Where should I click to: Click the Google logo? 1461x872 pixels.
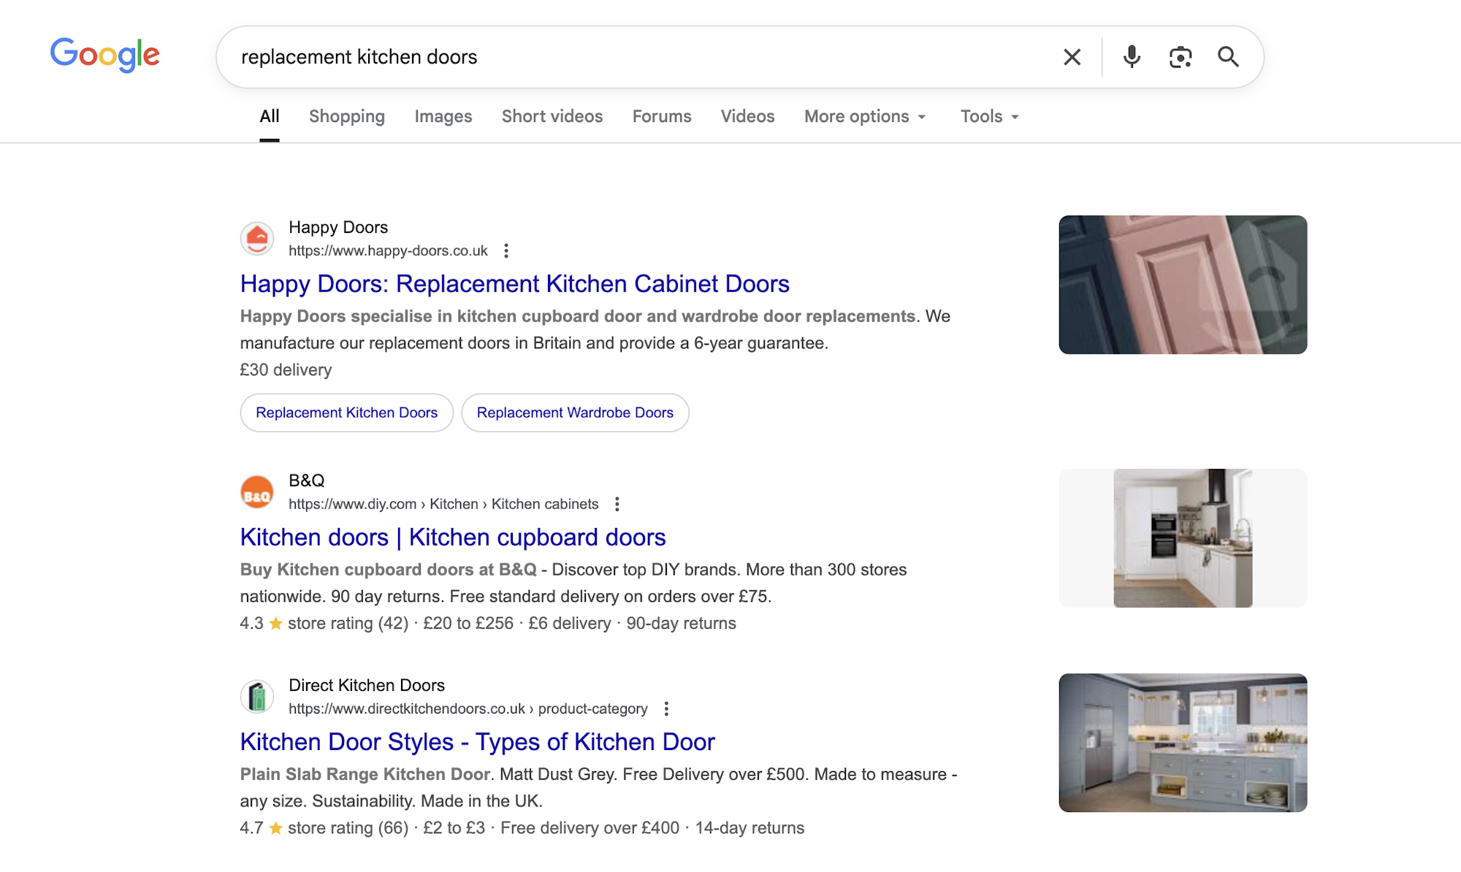click(x=104, y=55)
